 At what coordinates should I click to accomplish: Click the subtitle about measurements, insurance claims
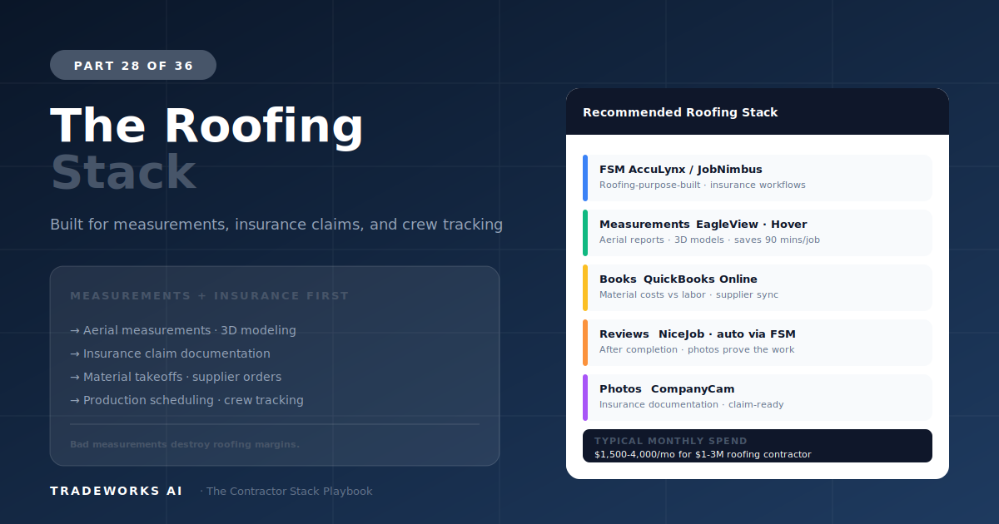click(x=276, y=225)
